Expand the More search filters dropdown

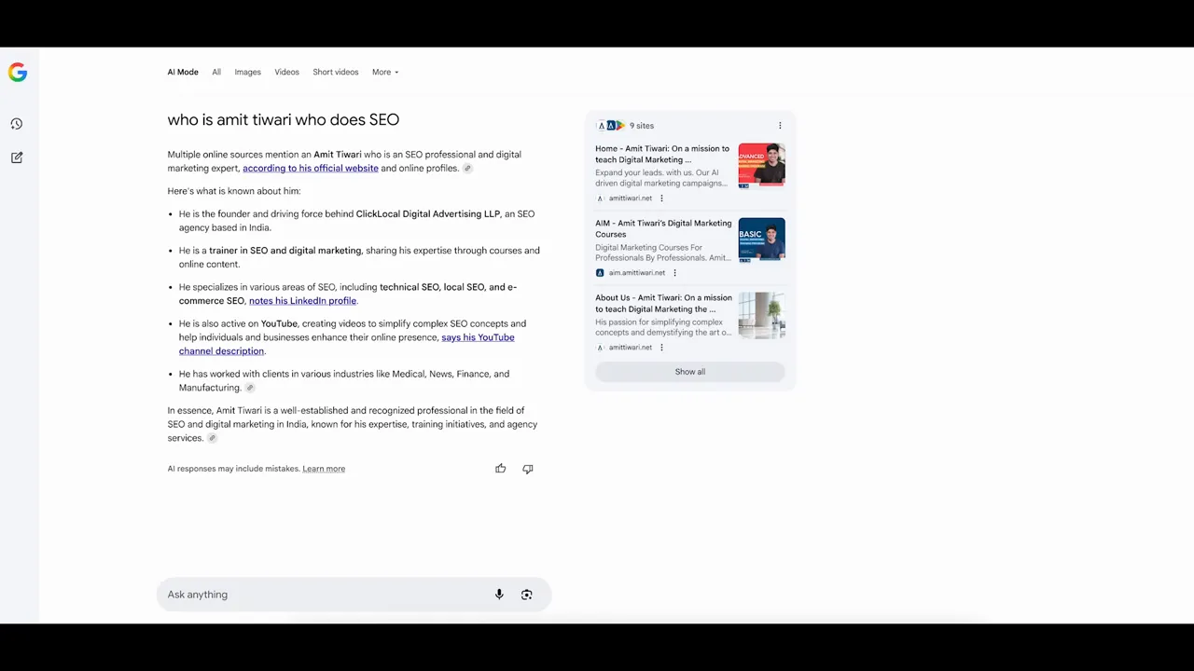[385, 72]
